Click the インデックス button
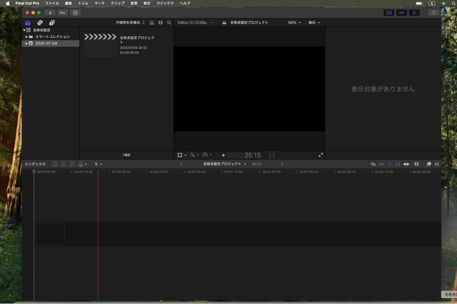The width and height of the screenshot is (457, 304). coord(35,164)
